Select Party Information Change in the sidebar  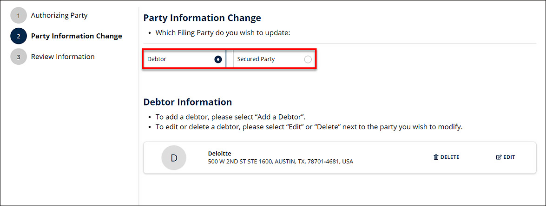click(x=76, y=36)
